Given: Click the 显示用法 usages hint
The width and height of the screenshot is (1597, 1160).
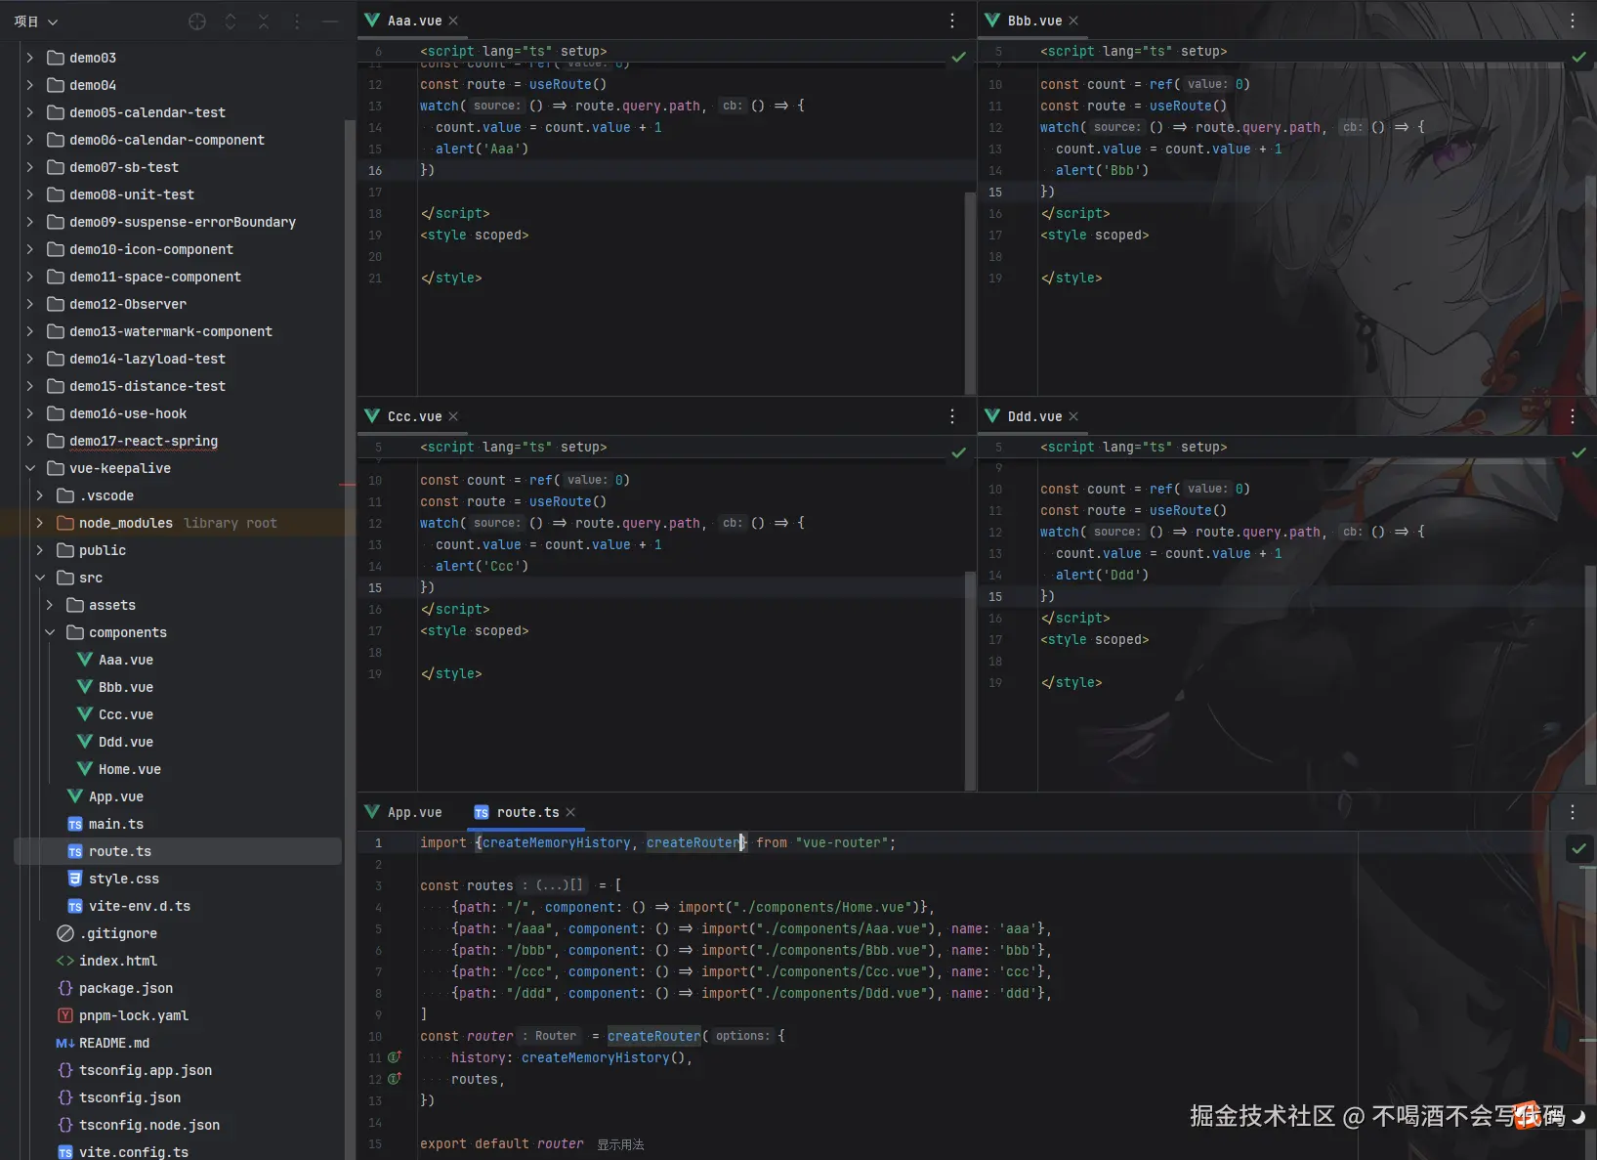Looking at the screenshot, I should (x=620, y=1144).
